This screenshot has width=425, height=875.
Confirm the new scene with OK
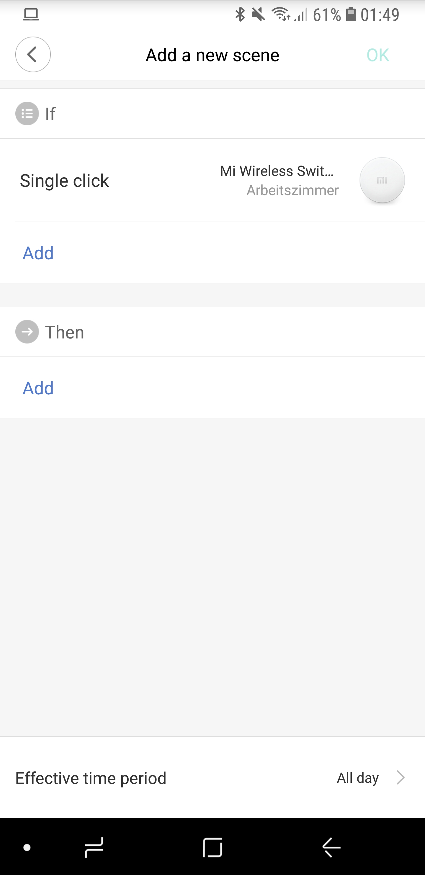(377, 55)
